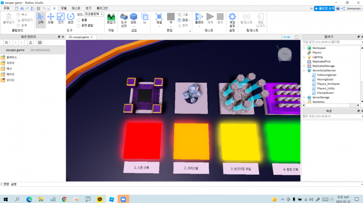363x203 pixels.
Task: Select Players_Utility script
Action: pos(323,89)
